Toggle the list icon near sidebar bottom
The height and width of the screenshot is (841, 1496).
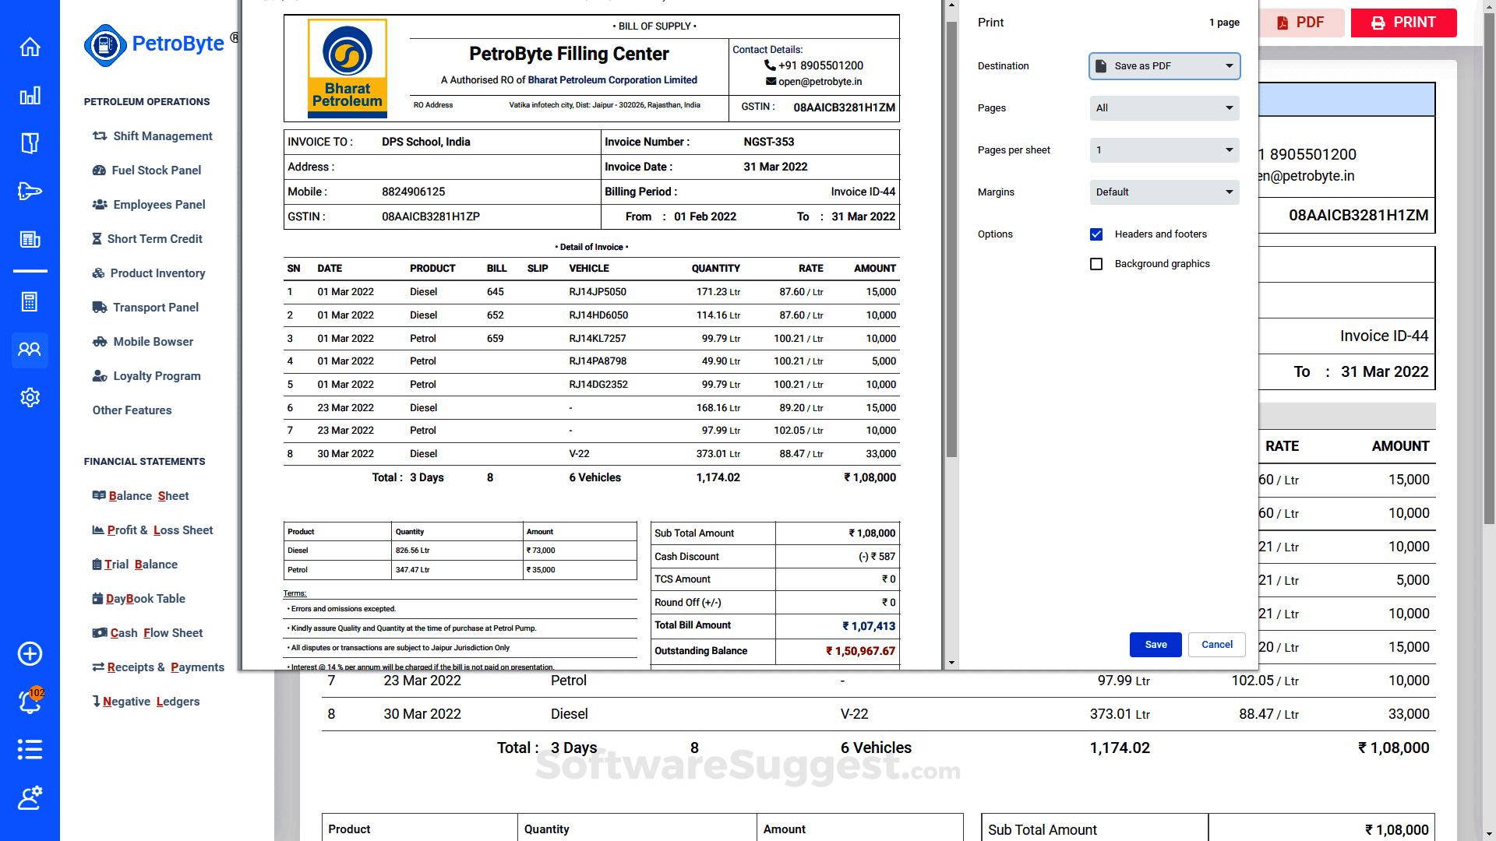[30, 749]
